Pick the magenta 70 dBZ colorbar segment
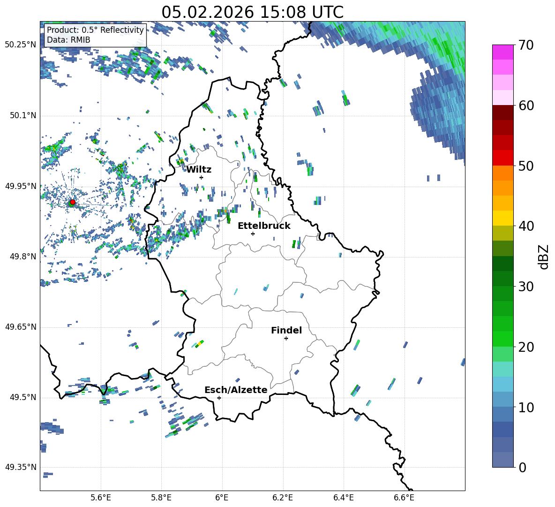 (502, 53)
